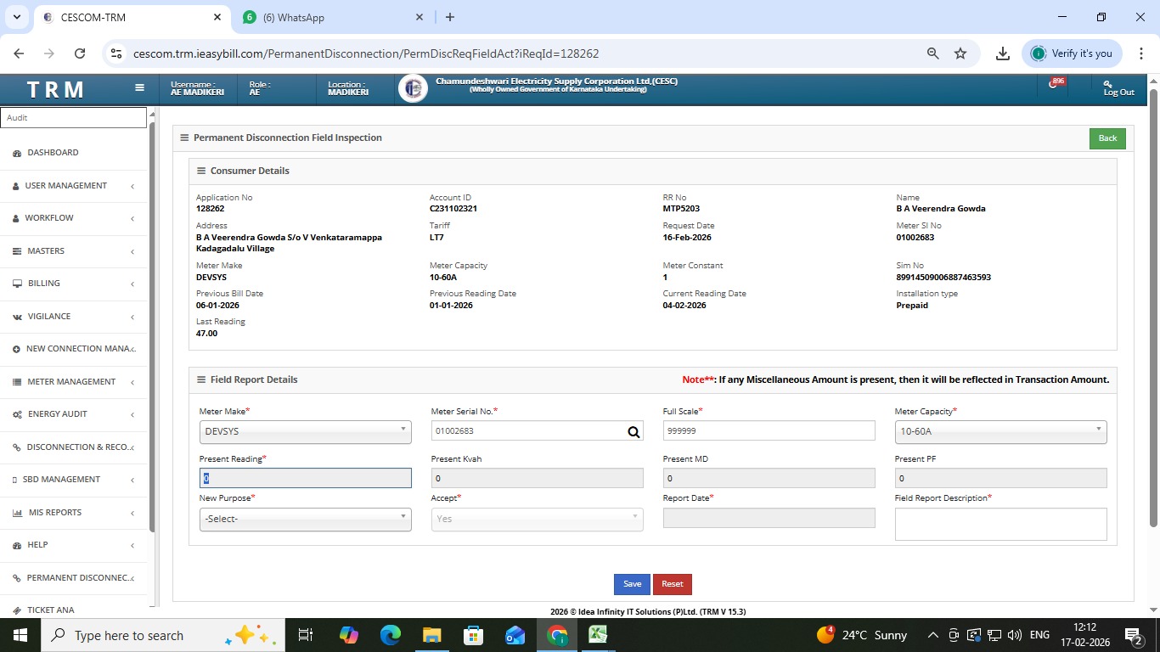The width and height of the screenshot is (1160, 652).
Task: Click the search magnifier in Meter Serial No. field
Action: click(633, 431)
